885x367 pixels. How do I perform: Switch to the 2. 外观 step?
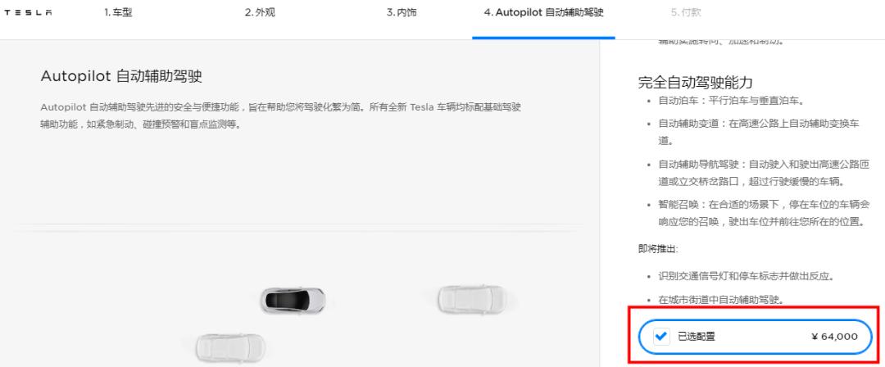tap(260, 12)
